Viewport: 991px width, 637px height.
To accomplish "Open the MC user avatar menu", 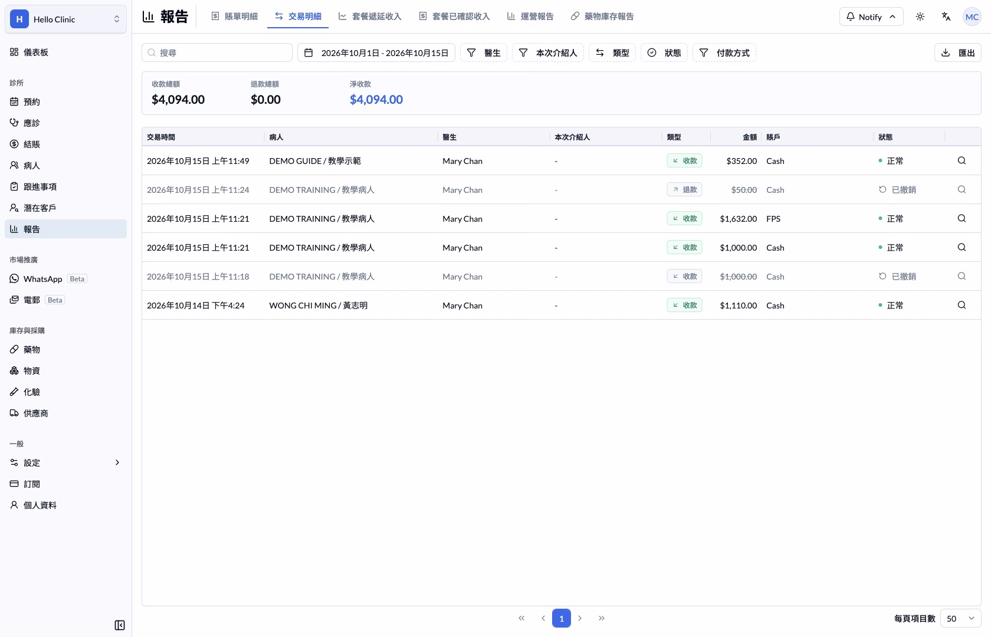I will pos(972,17).
